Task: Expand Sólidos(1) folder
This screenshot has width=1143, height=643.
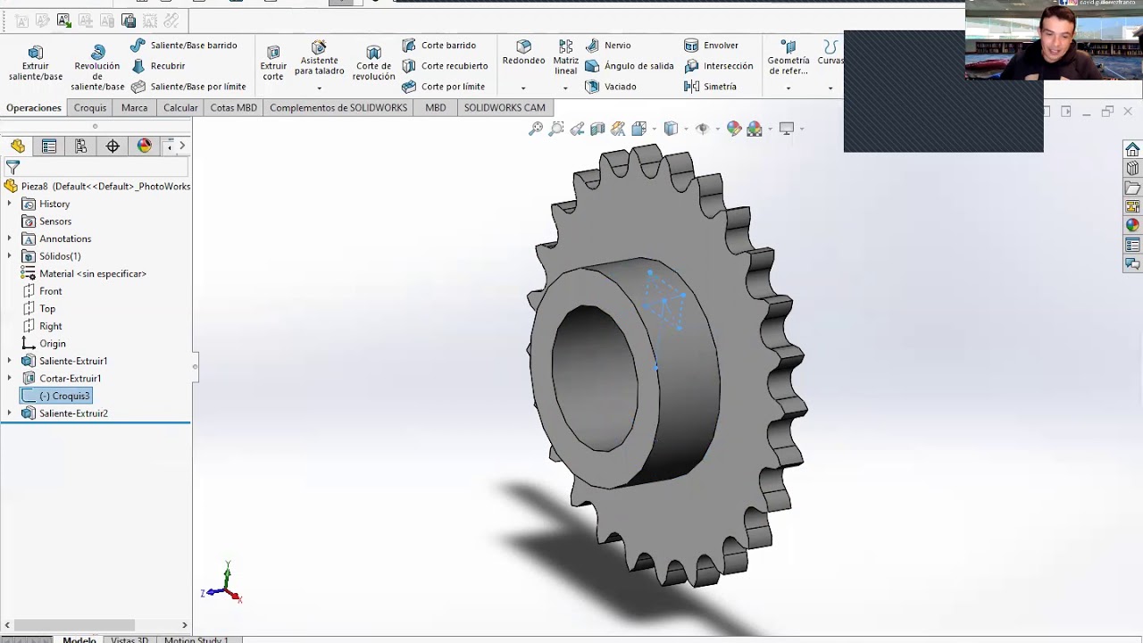Action: (9, 256)
